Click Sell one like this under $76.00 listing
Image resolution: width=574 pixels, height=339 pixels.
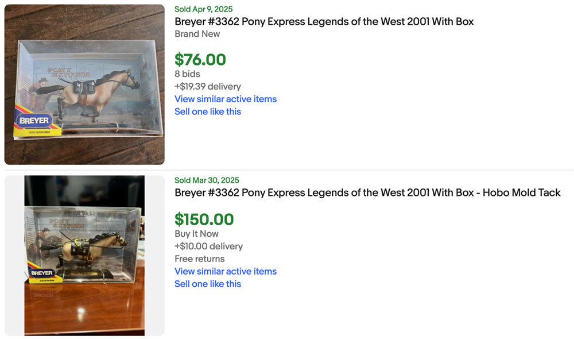[x=208, y=111]
